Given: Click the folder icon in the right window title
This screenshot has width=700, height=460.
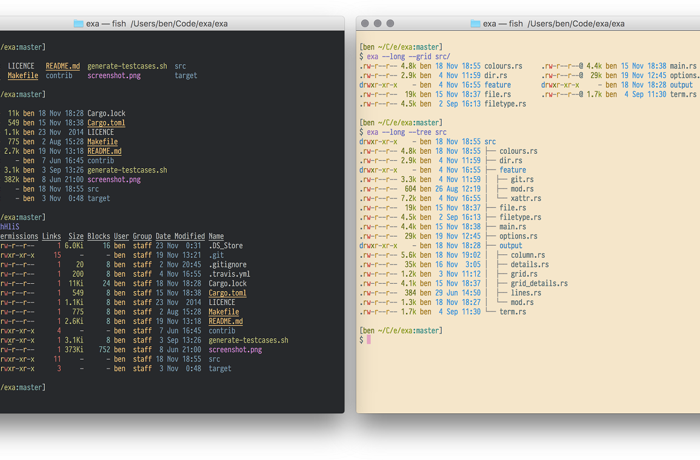Looking at the screenshot, I should pos(475,24).
